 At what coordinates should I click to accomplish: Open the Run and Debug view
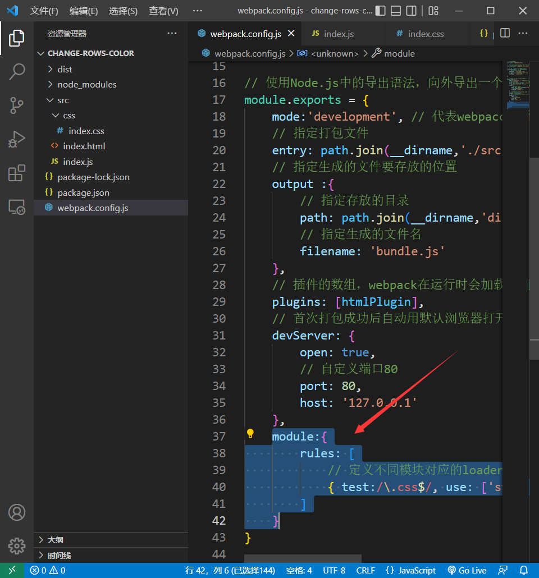pos(17,139)
